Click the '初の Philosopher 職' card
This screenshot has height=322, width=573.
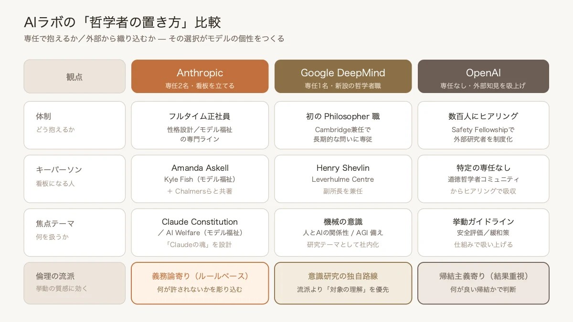[x=343, y=125]
